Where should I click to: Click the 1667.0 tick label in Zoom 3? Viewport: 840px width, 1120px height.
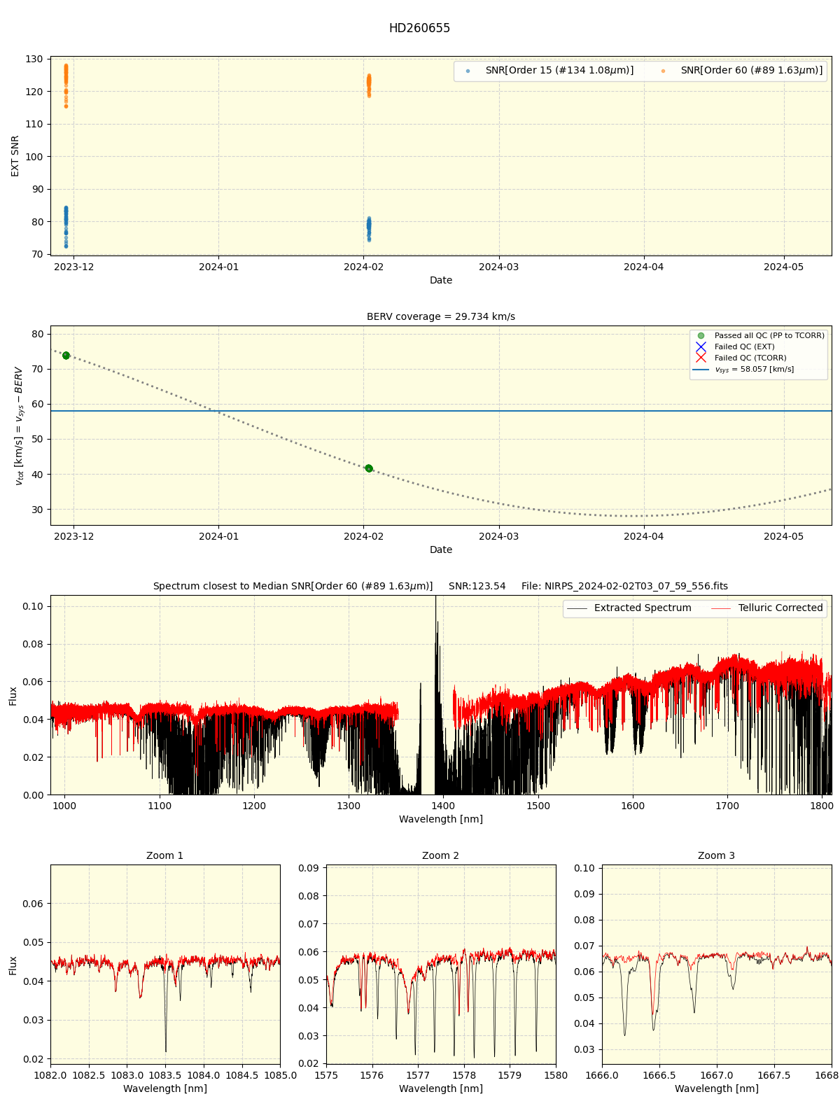(717, 1074)
